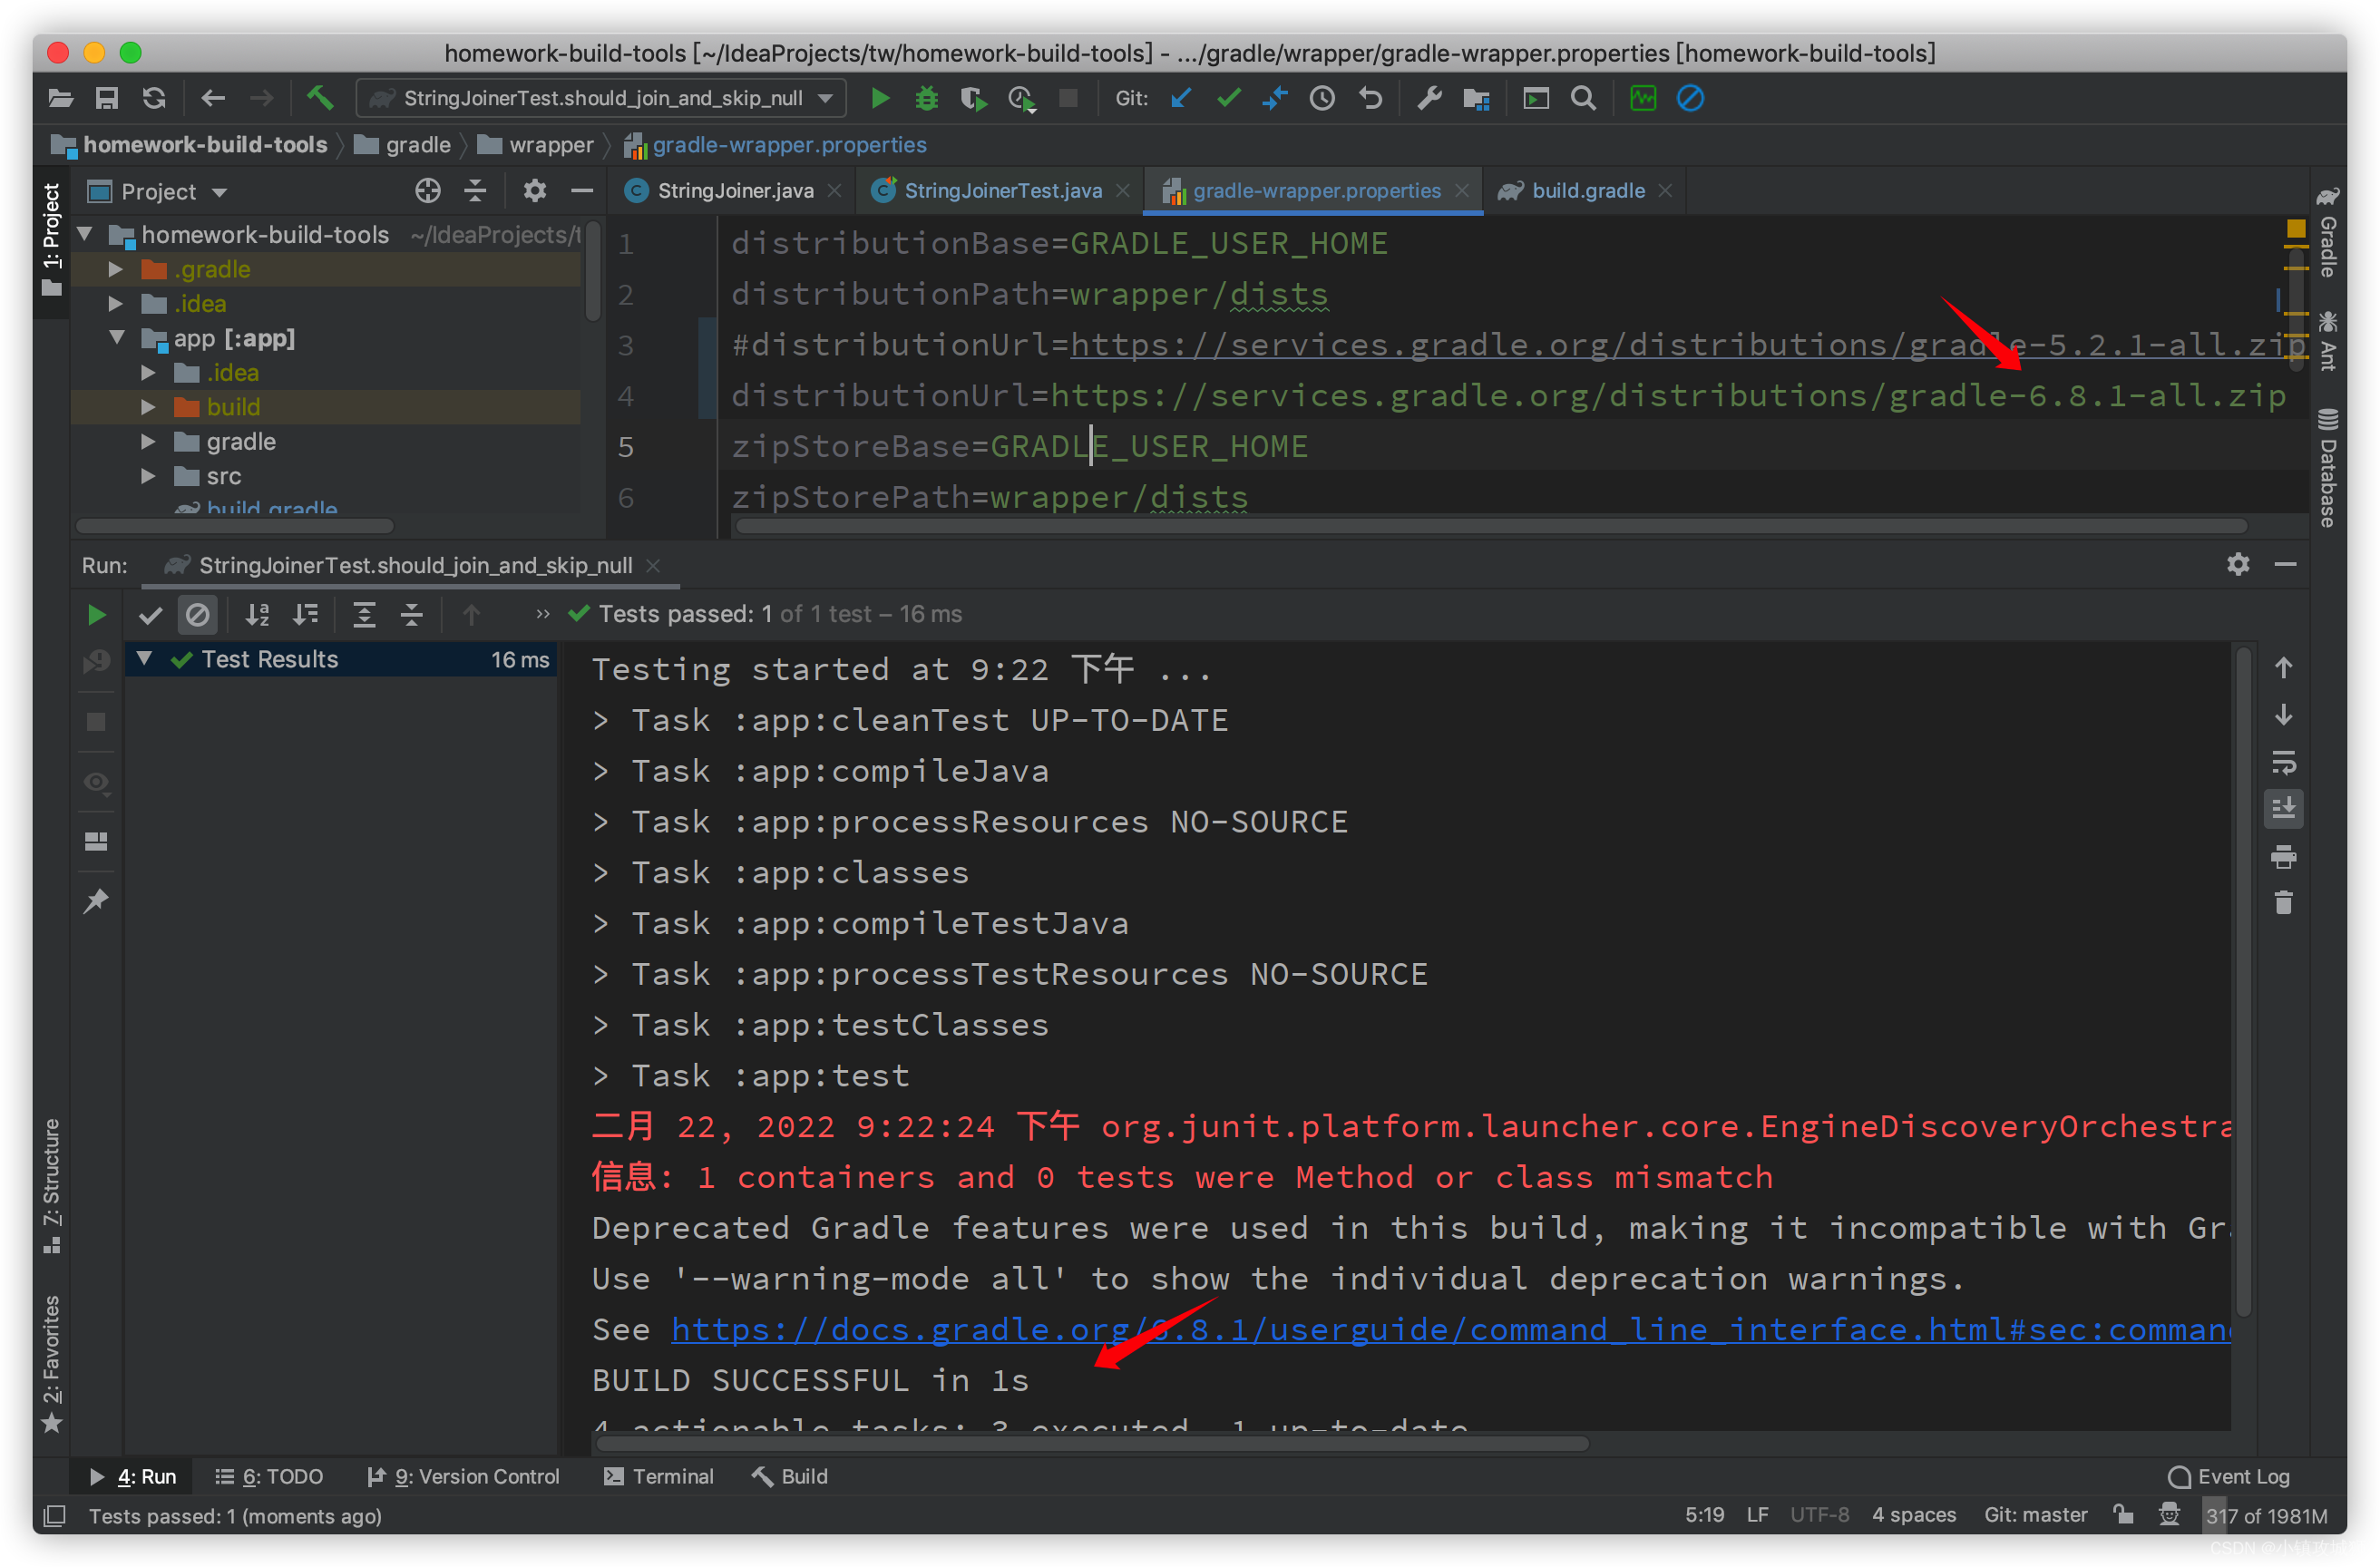Click the green Run button in toolbar
Image resolution: width=2380 pixels, height=1567 pixels.
[880, 98]
